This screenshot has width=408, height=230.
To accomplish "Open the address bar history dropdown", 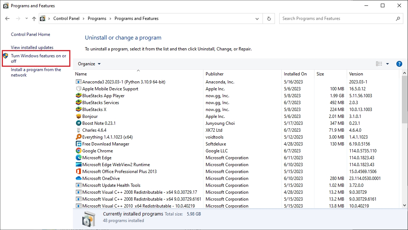I will (257, 19).
